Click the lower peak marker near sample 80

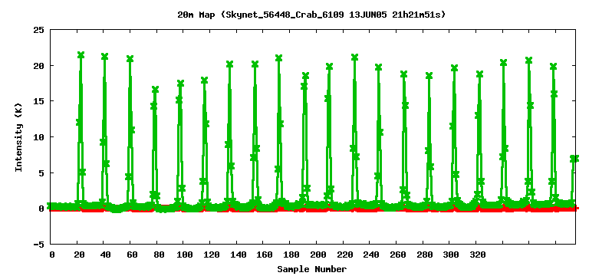click(x=155, y=90)
